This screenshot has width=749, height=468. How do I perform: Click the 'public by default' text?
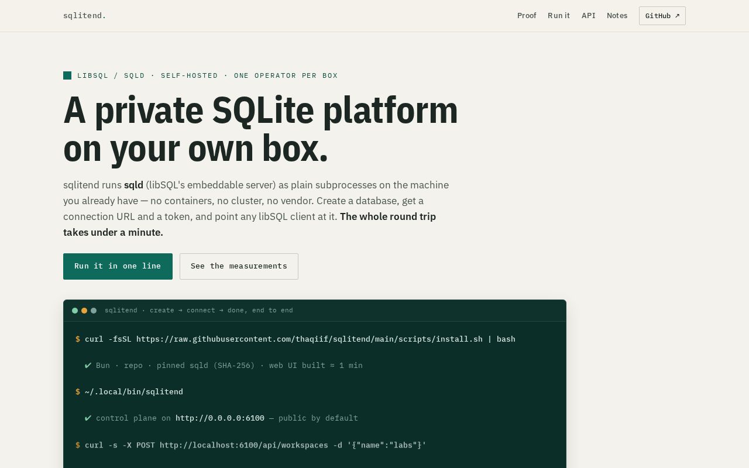click(x=318, y=418)
